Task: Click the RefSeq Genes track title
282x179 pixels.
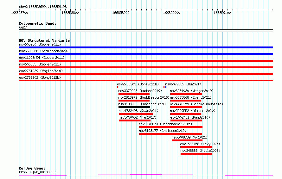Action: (32, 168)
